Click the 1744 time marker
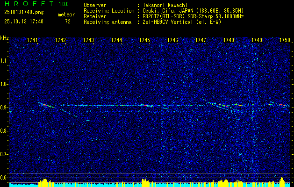 coord(117,40)
